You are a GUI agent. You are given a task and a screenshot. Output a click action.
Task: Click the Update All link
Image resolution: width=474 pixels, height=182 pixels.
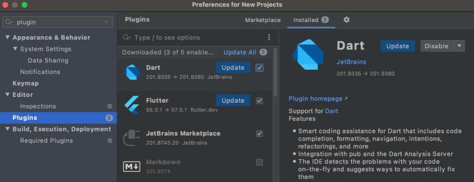(x=240, y=52)
